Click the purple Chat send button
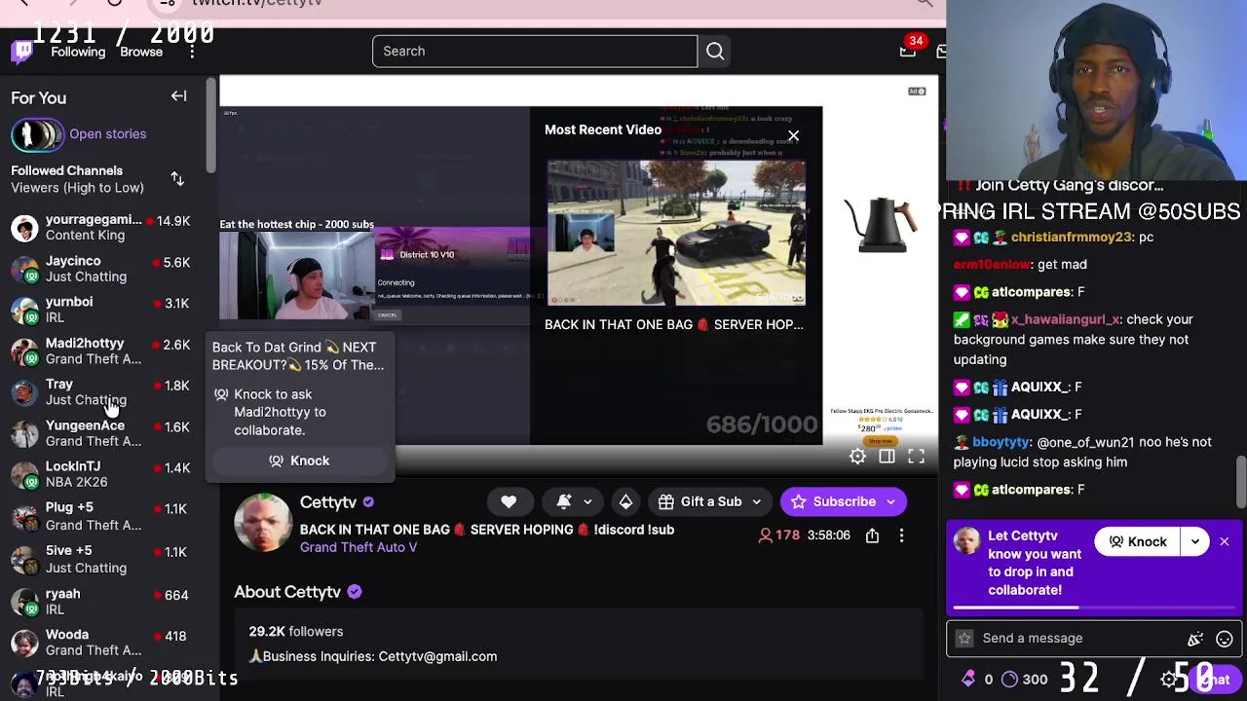 [x=1213, y=680]
